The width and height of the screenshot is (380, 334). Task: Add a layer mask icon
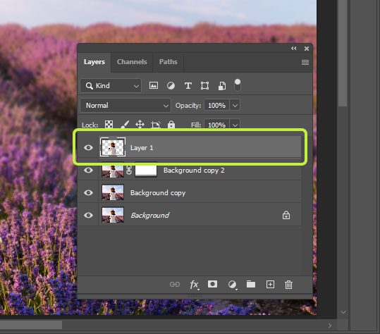point(212,284)
